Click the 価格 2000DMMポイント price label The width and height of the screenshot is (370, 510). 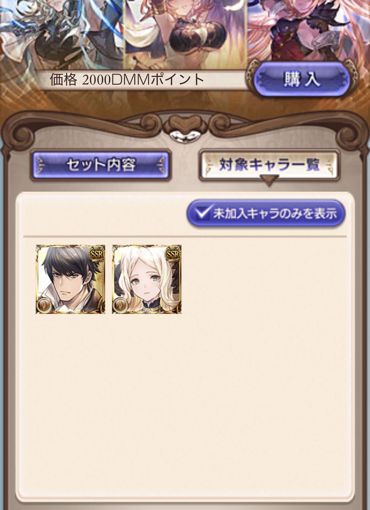click(x=127, y=80)
